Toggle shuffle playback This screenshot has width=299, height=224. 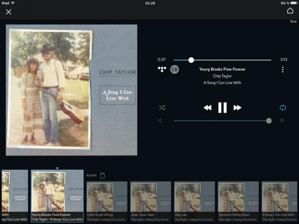162,108
